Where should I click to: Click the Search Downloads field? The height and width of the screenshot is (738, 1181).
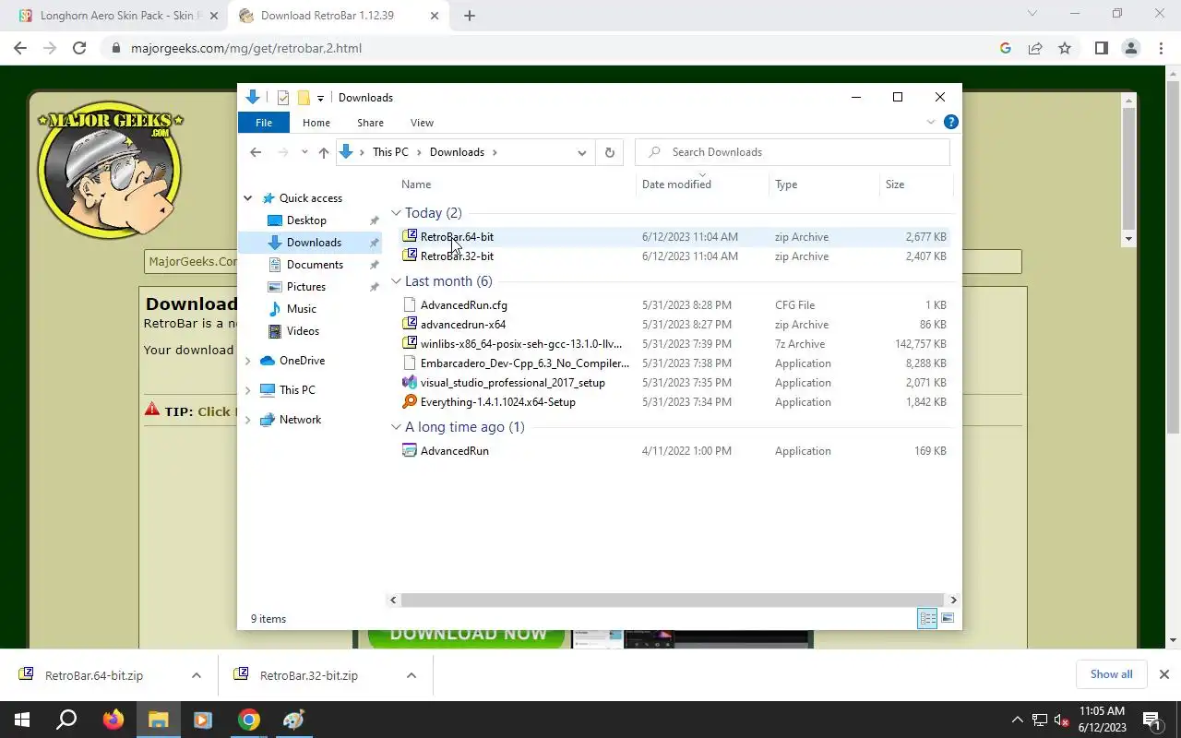pyautogui.click(x=792, y=152)
